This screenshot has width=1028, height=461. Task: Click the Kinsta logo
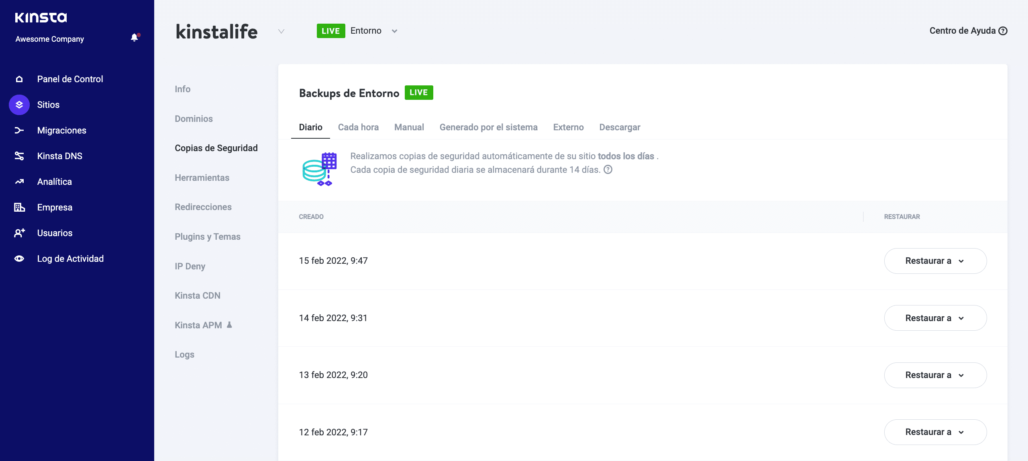41,18
